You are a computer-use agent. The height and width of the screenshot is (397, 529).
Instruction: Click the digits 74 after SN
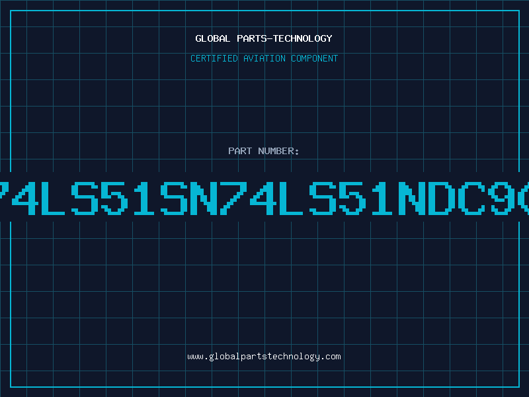click(x=248, y=198)
